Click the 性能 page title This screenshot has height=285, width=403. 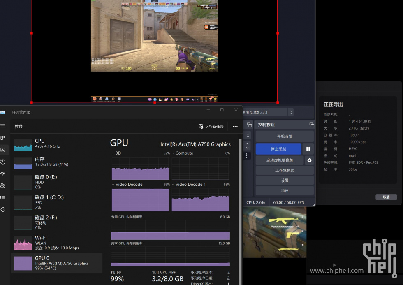19,126
